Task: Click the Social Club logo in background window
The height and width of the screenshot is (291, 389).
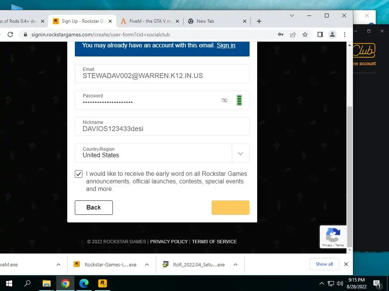Action: (364, 50)
